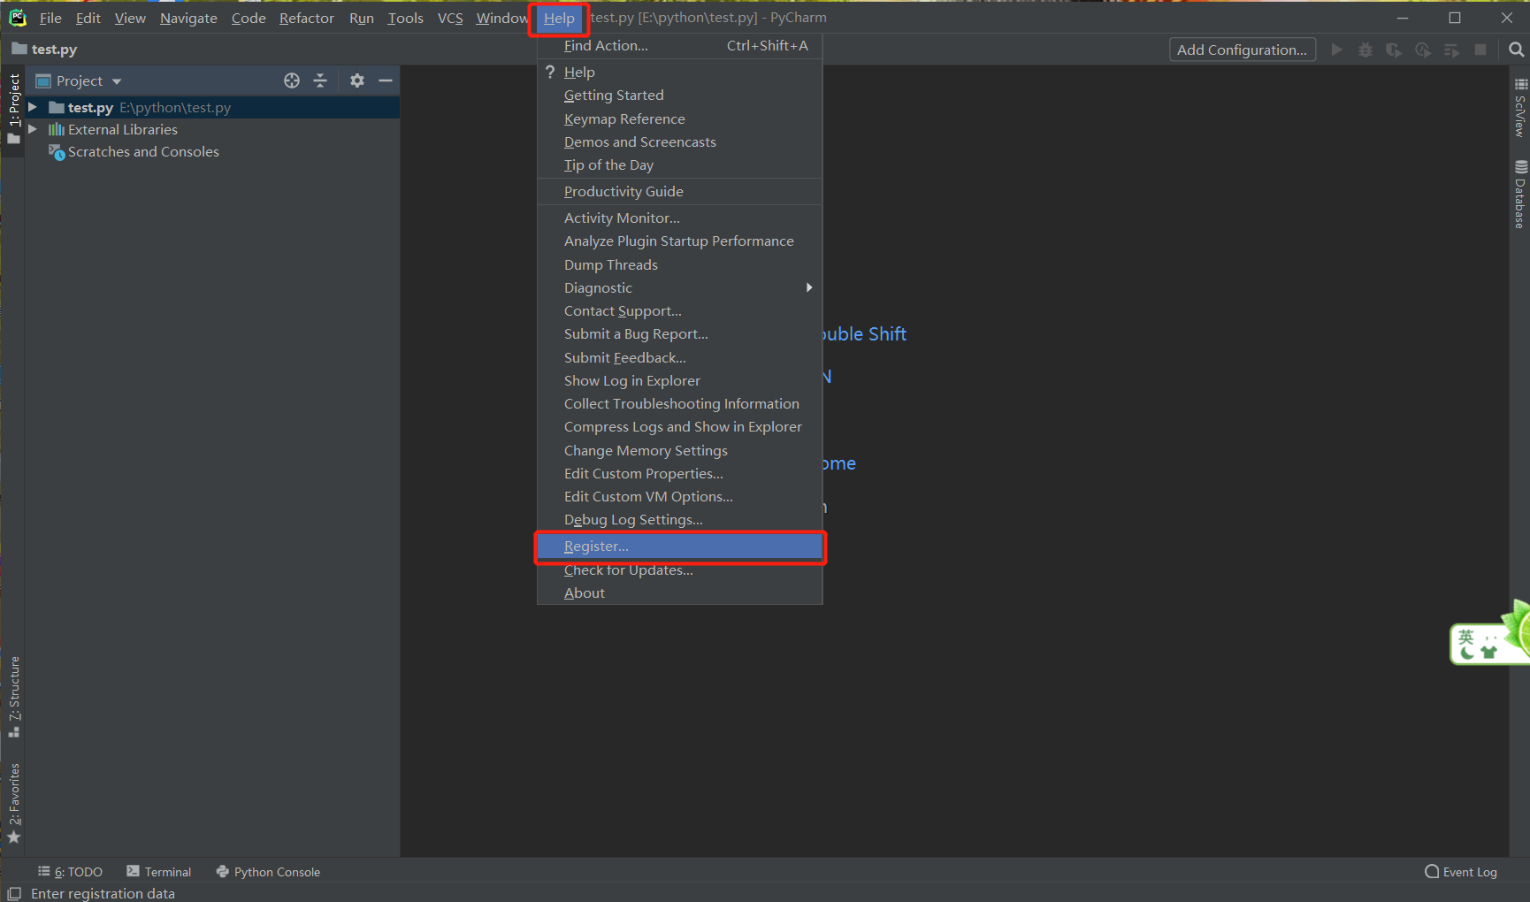Click the Profile run icon
Viewport: 1530px width, 902px height.
tap(1423, 50)
